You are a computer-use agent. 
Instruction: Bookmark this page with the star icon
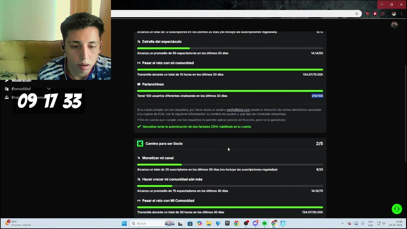357,14
